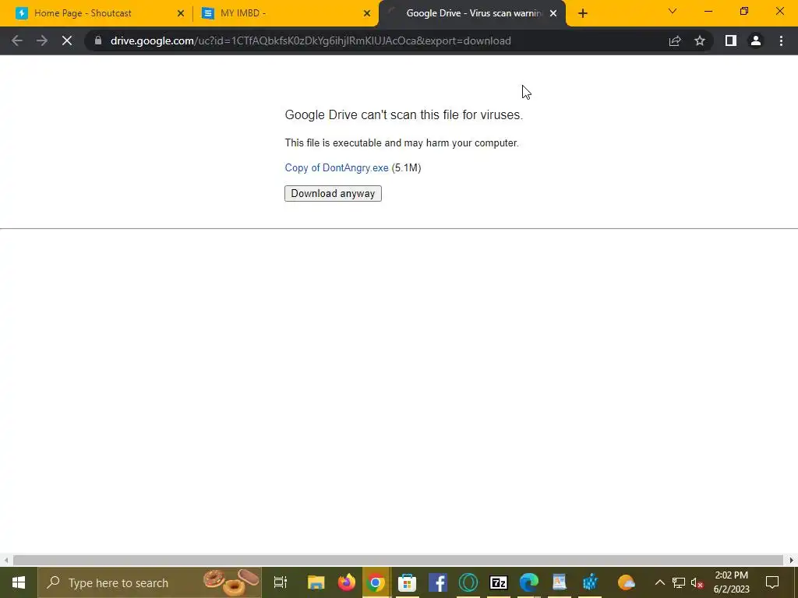Click the scrollbar left arrow
Screen dimensions: 798x598
point(6,561)
